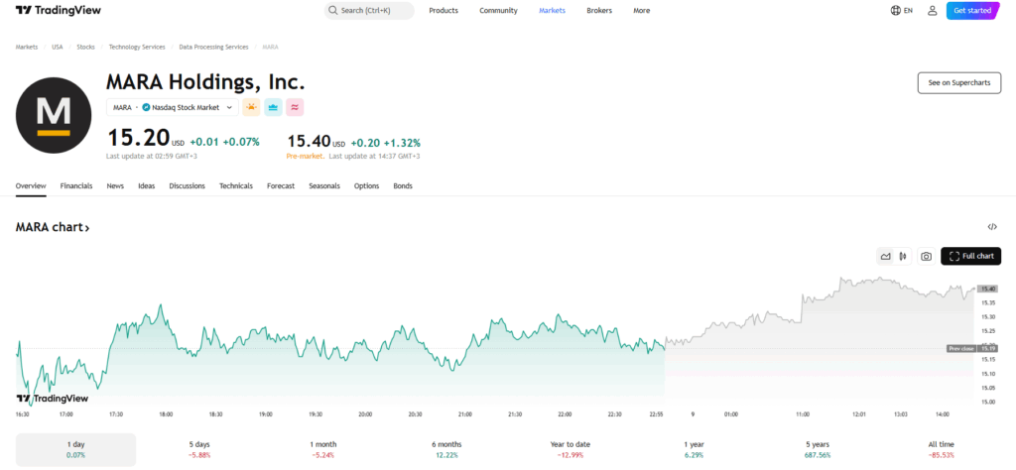Select the 1 year range
Screen dimensions: 1016x470
click(x=694, y=450)
